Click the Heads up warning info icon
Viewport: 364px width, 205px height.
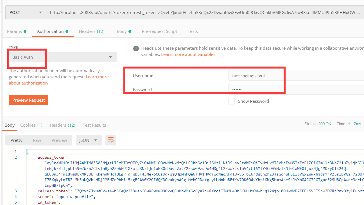tap(136, 48)
